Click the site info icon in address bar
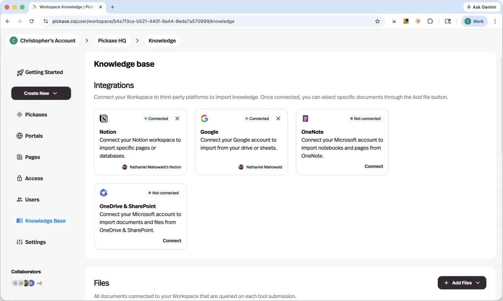 pyautogui.click(x=46, y=21)
